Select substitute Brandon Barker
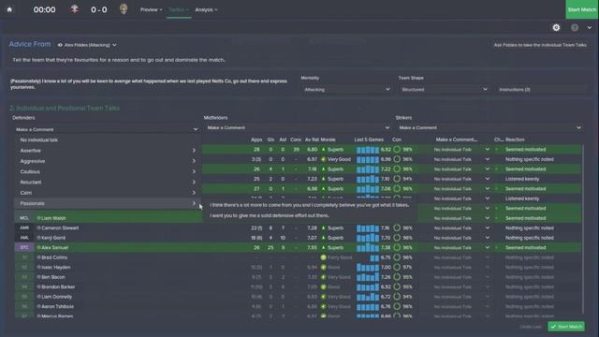 point(58,287)
